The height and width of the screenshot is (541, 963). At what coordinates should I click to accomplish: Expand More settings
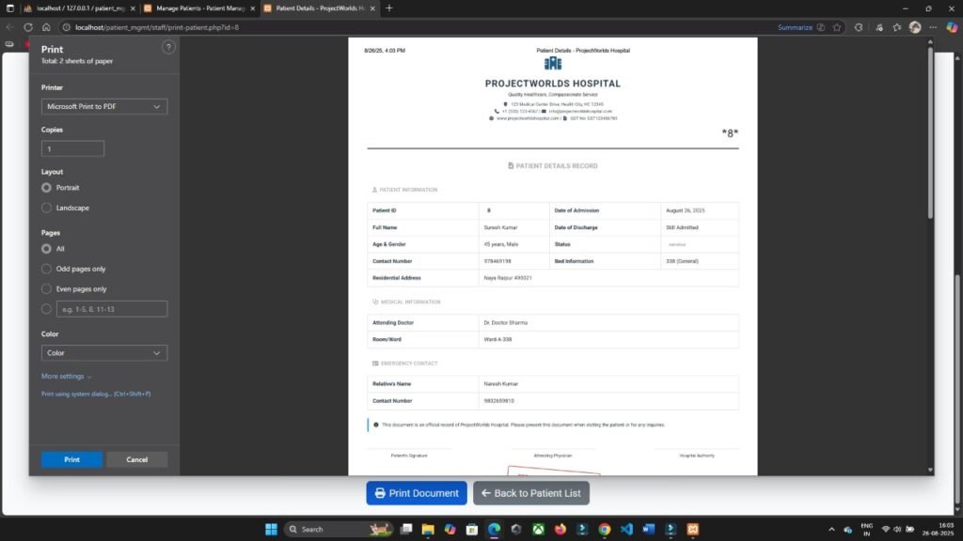coord(64,376)
